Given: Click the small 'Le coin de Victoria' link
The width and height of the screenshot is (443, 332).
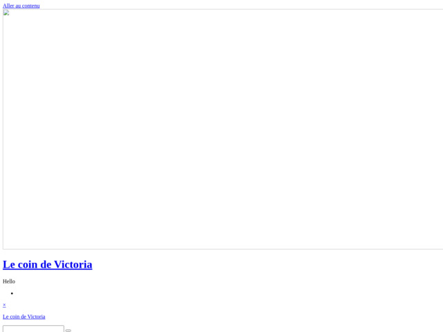Looking at the screenshot, I should point(24,317).
